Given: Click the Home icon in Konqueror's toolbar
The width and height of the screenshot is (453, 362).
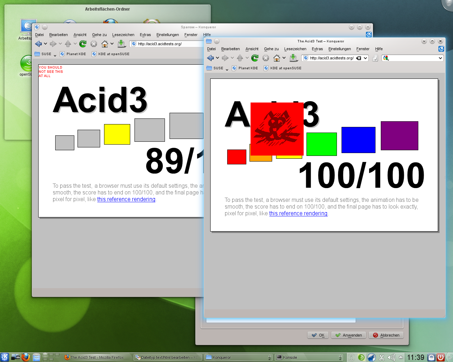Looking at the screenshot, I should [277, 58].
